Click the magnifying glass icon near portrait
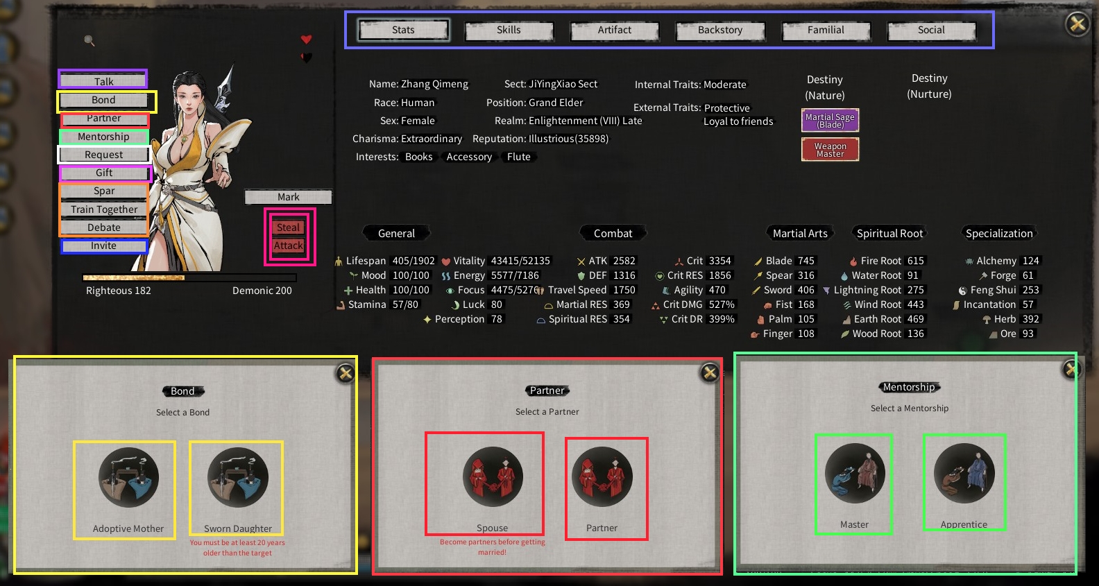Viewport: 1099px width, 586px height. point(90,41)
